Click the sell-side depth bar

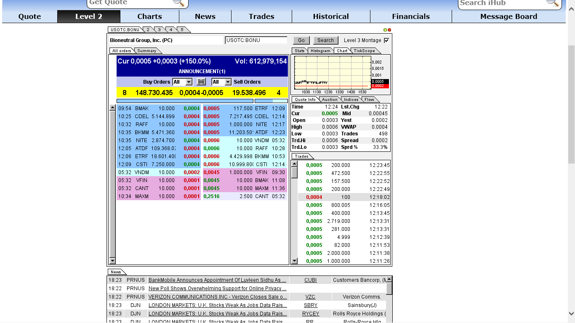pos(271,101)
